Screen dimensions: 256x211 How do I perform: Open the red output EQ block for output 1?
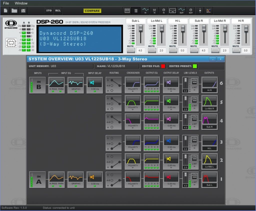point(152,180)
